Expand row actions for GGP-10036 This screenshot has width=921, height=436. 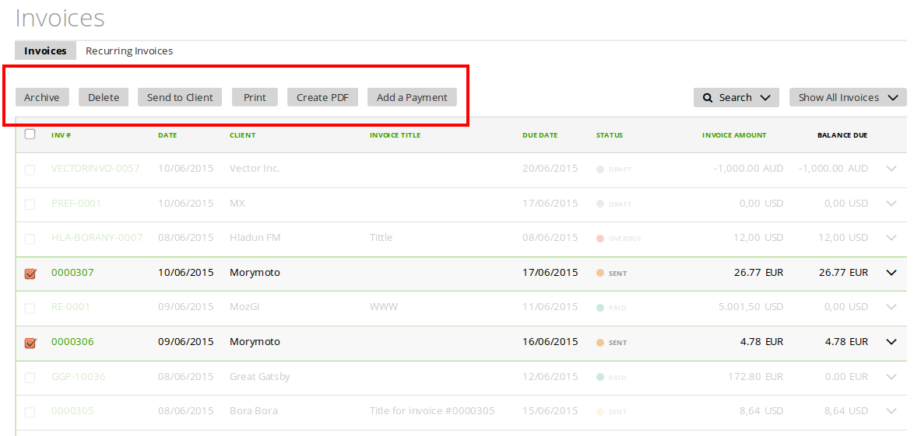(891, 376)
